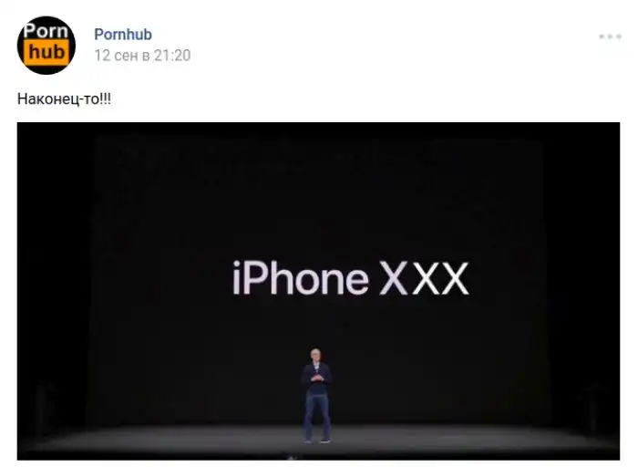Click the iPhone XXX title in the photo
This screenshot has height=467, width=638.
351,278
